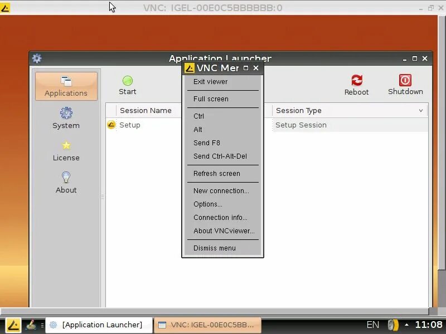Click the VNC Menu window's logo icon
This screenshot has width=446, height=334.
189,68
